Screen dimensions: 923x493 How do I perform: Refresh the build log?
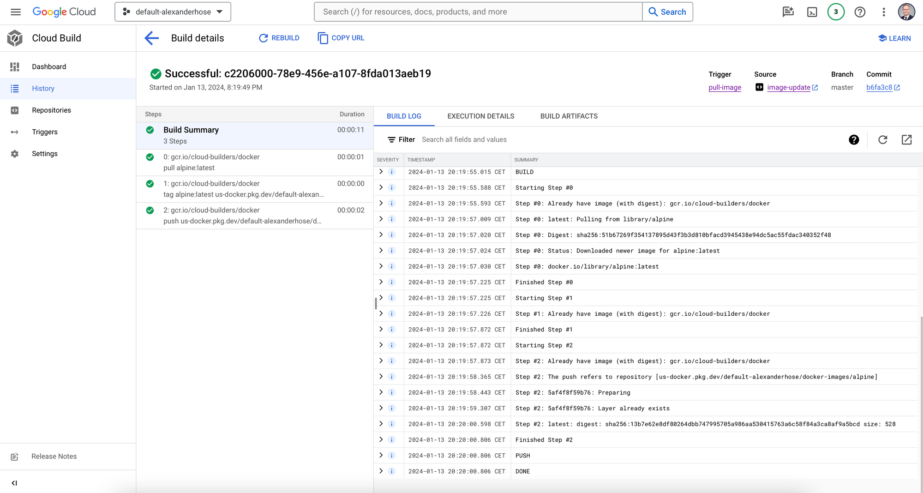tap(882, 140)
